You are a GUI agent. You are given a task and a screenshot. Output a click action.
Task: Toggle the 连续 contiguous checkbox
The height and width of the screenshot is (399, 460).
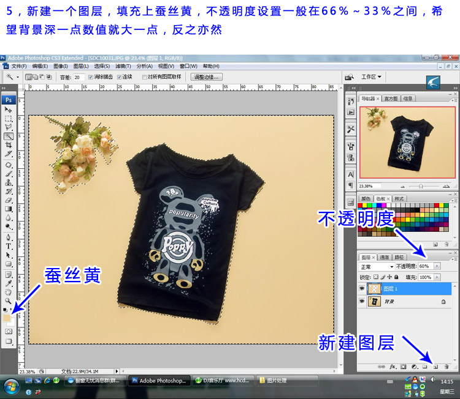[x=119, y=77]
